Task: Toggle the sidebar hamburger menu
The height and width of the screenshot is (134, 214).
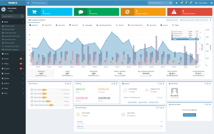Action: [28, 3]
